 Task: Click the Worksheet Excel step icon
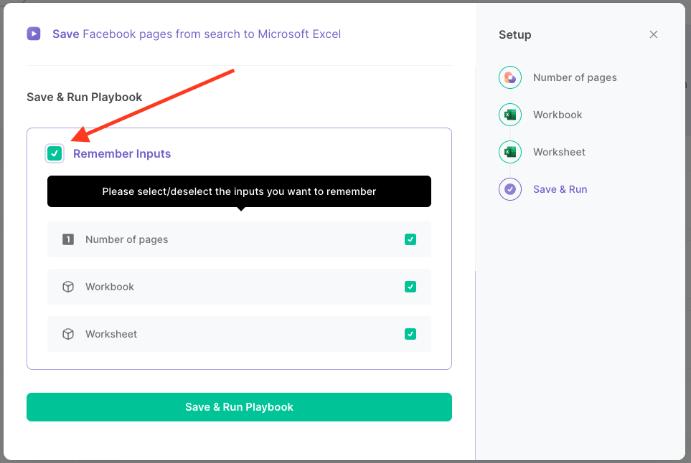click(510, 152)
